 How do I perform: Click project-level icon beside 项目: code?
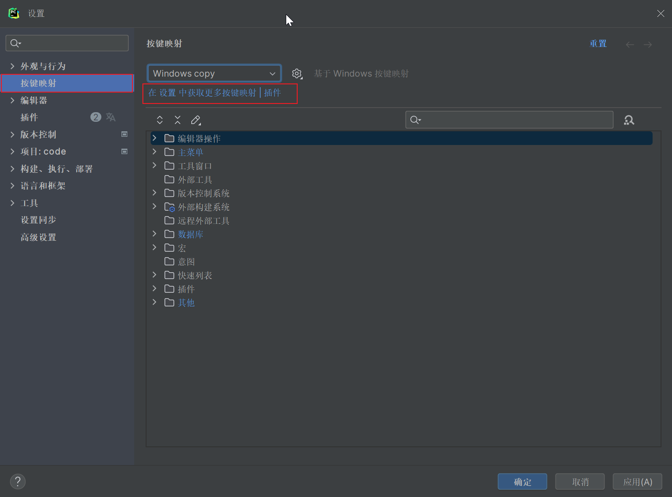(124, 151)
